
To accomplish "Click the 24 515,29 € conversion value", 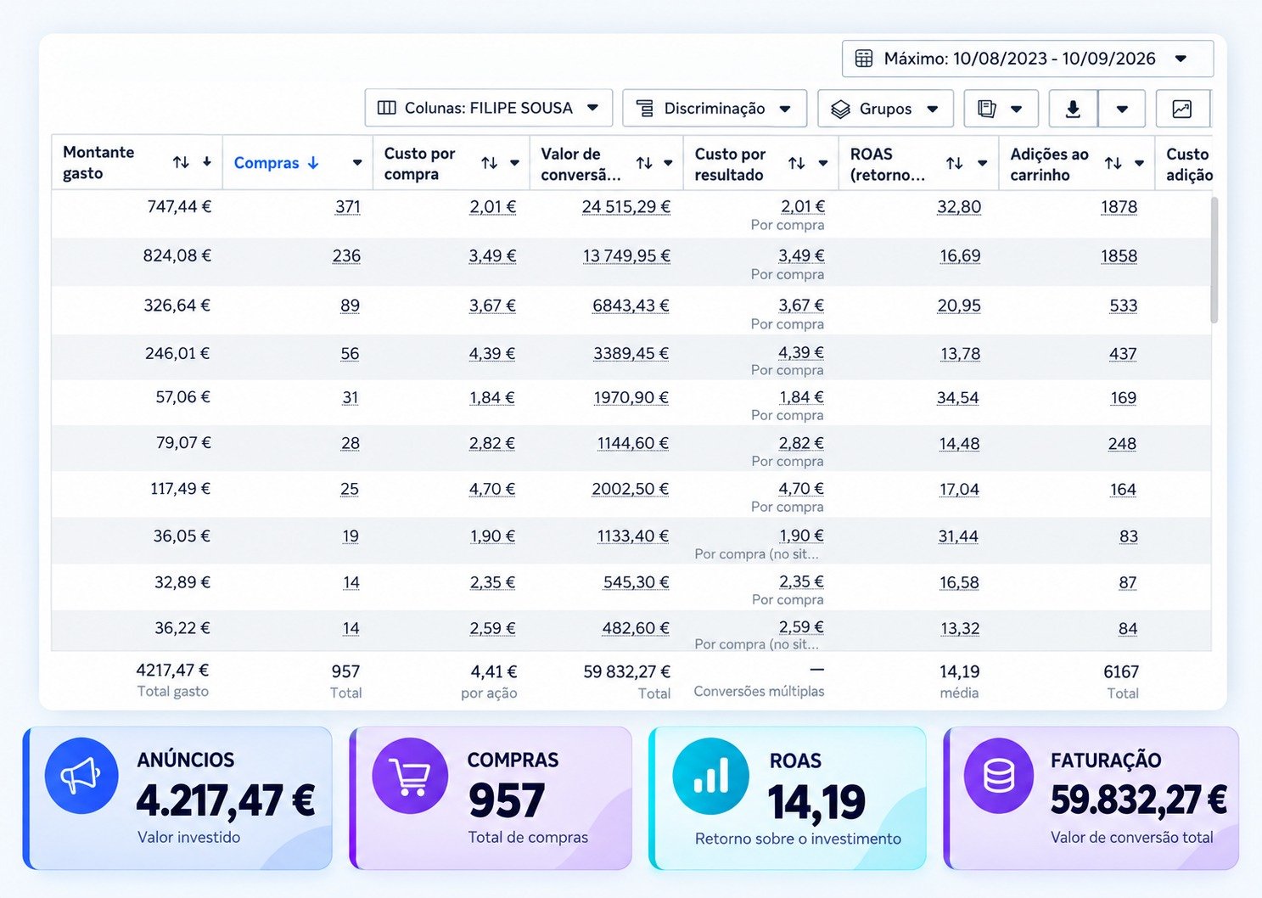I will 626,207.
